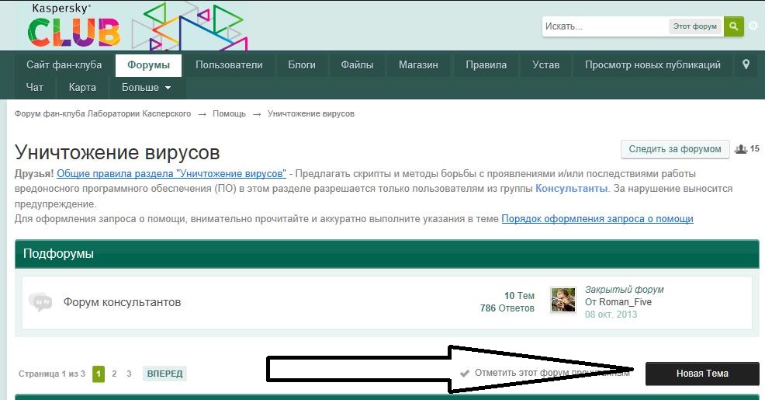
Task: Open the Устав page
Action: click(545, 65)
